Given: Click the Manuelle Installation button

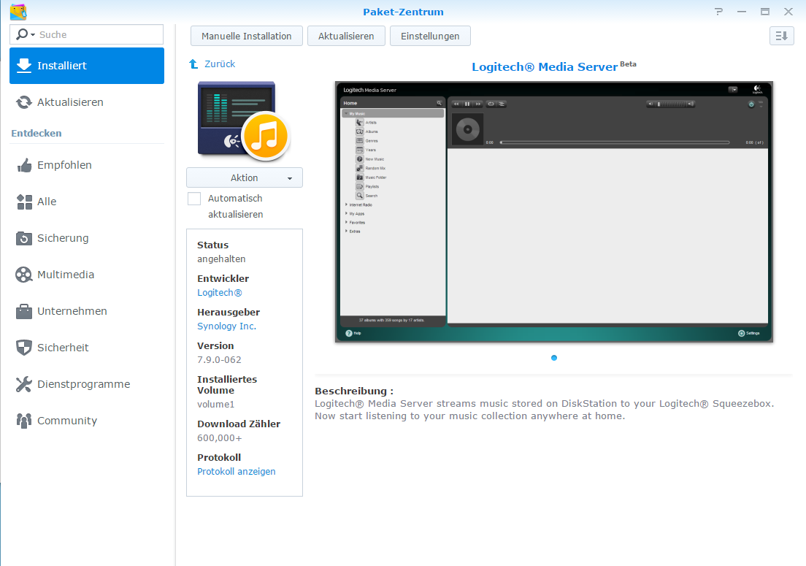Looking at the screenshot, I should coord(247,36).
